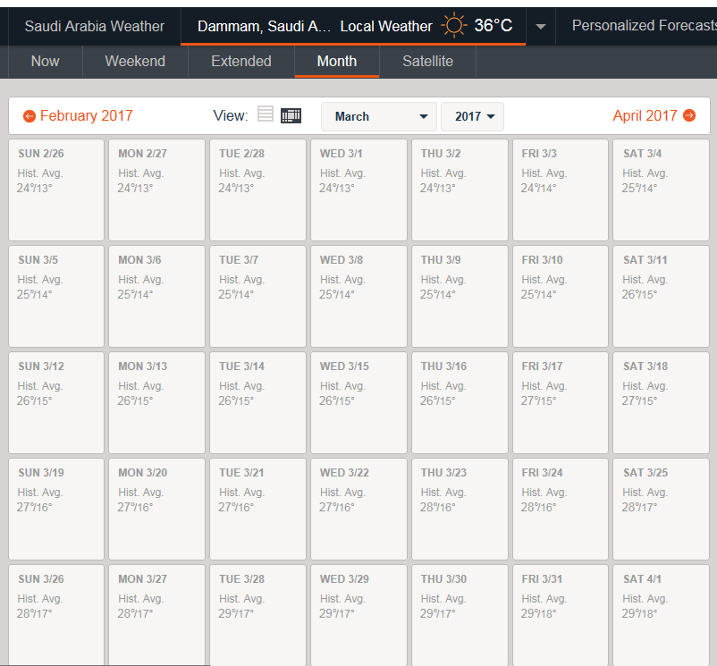Image resolution: width=717 pixels, height=666 pixels.
Task: Switch to calendar grid view icon
Action: tap(291, 115)
